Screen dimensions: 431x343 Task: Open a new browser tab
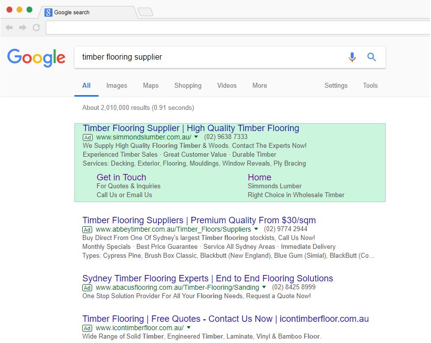click(145, 12)
